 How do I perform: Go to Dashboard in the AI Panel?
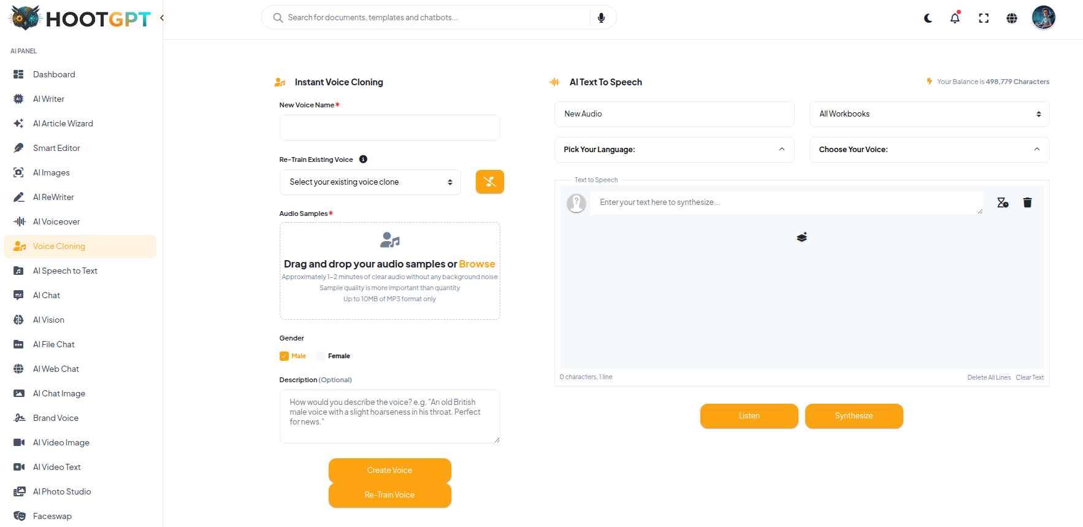(x=53, y=74)
